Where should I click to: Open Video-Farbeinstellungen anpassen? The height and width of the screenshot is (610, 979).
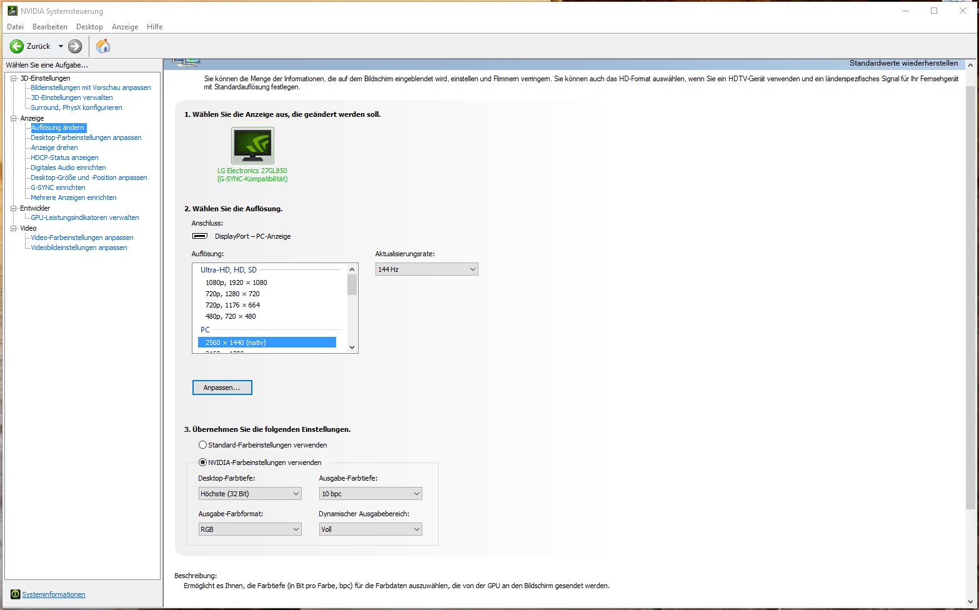pyautogui.click(x=82, y=237)
